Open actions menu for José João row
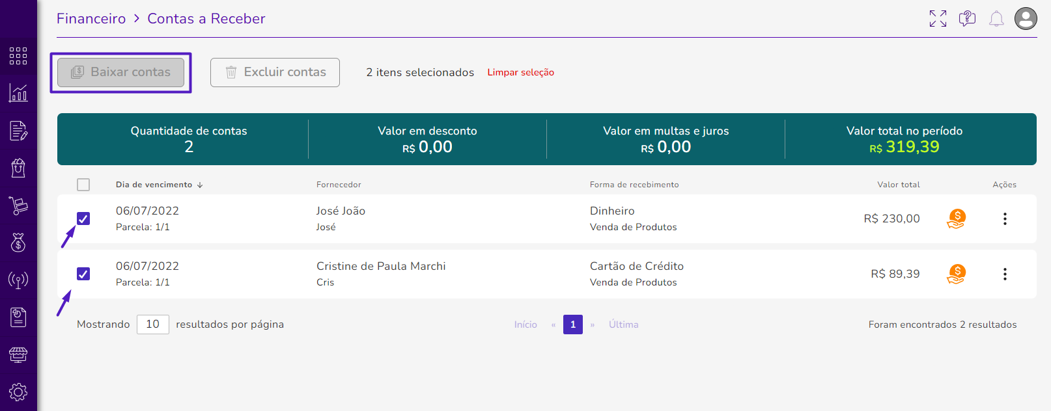Image resolution: width=1051 pixels, height=411 pixels. (x=1005, y=219)
